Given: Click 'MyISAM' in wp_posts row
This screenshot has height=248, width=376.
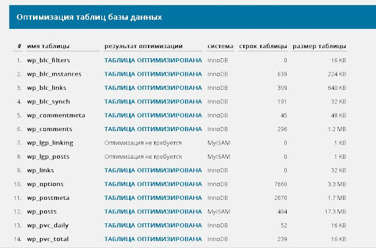Looking at the screenshot, I should click(x=219, y=212).
